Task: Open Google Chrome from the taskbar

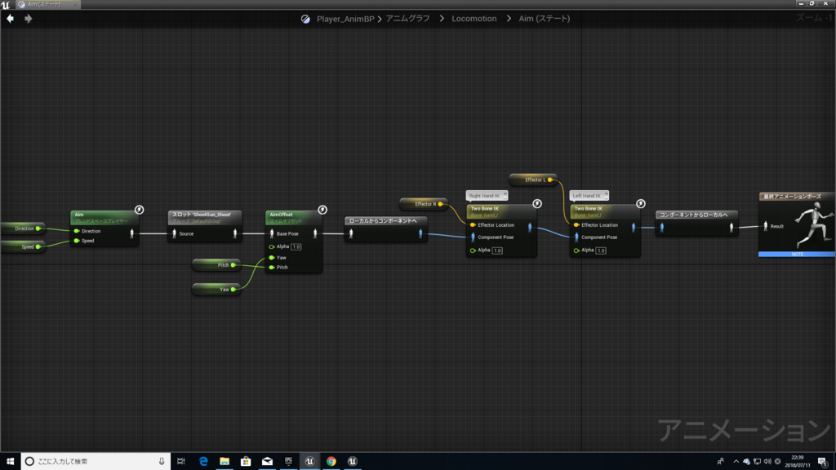Action: pos(331,462)
